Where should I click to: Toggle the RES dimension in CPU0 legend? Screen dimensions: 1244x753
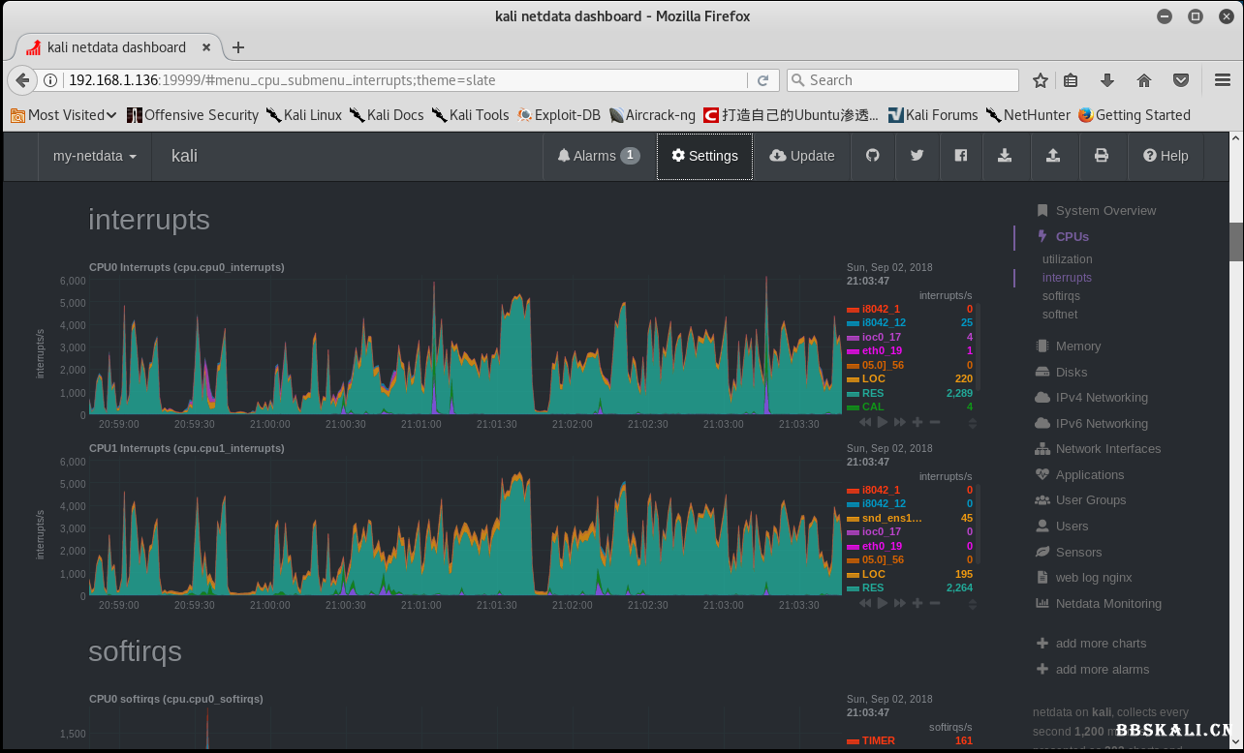pyautogui.click(x=873, y=393)
